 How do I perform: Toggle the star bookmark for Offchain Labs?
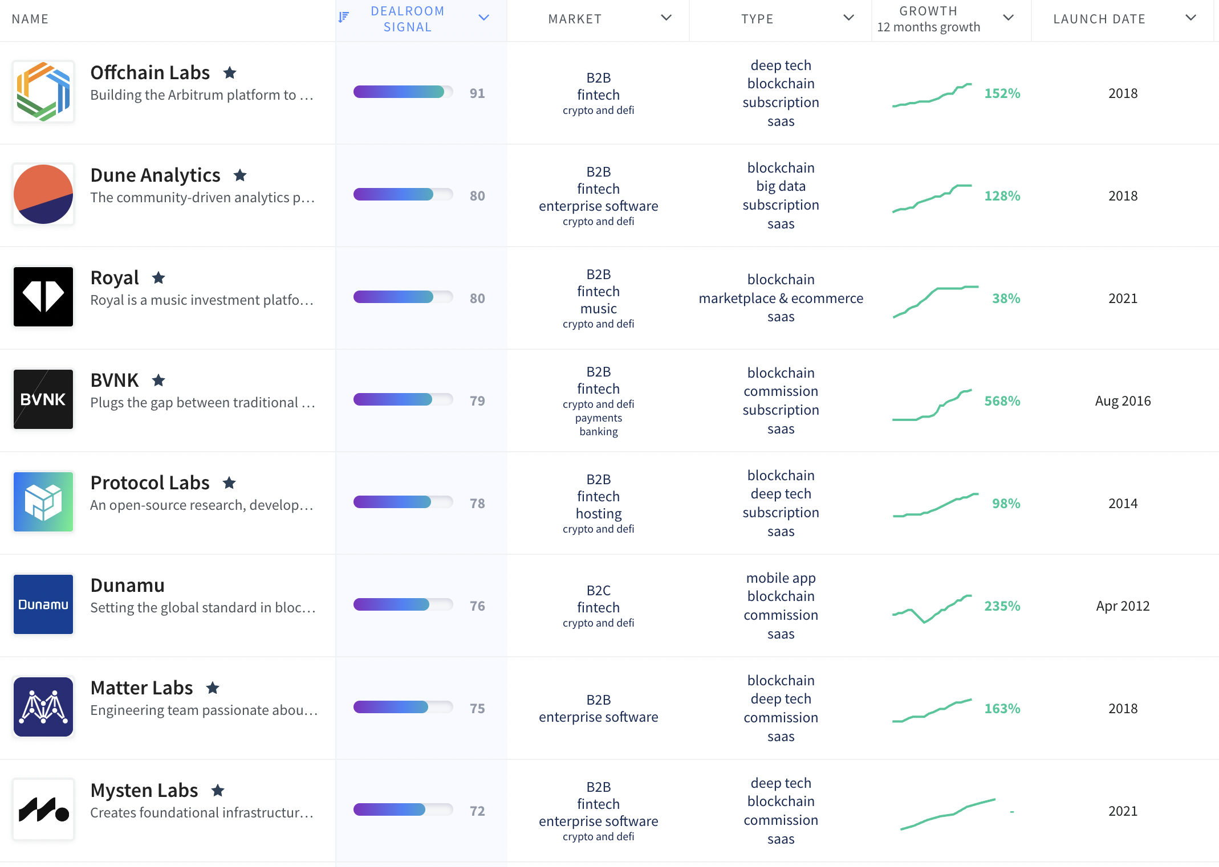(x=230, y=72)
